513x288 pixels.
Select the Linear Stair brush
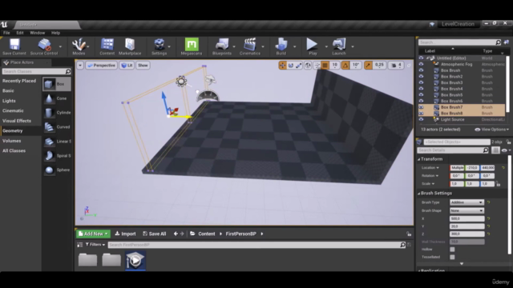click(x=57, y=142)
